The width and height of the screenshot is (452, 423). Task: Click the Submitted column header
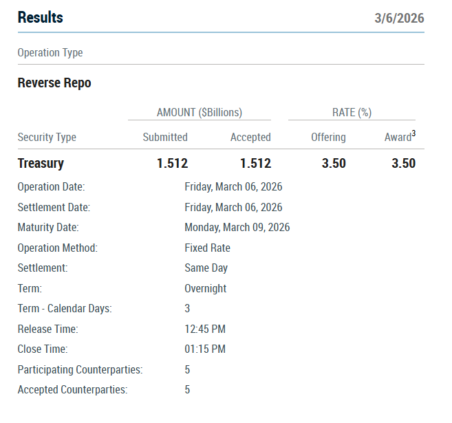pyautogui.click(x=165, y=137)
